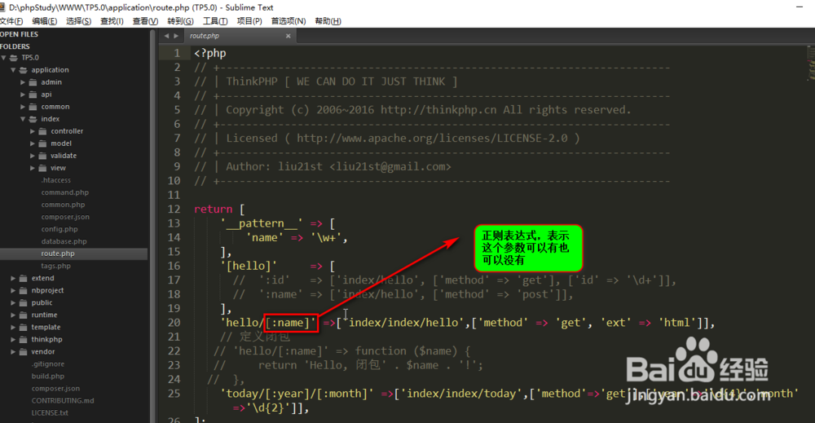Screen dimensions: 815x423
Task: Click the vendor folder icon
Action: pos(24,352)
